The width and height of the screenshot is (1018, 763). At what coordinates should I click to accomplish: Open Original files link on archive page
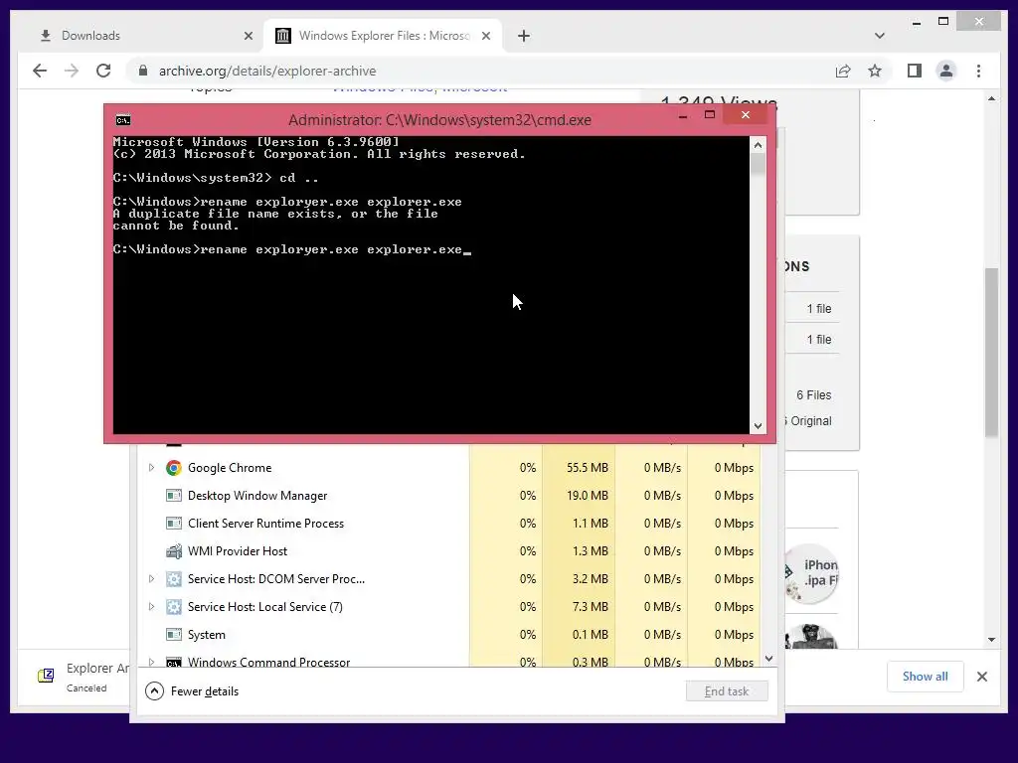809,420
